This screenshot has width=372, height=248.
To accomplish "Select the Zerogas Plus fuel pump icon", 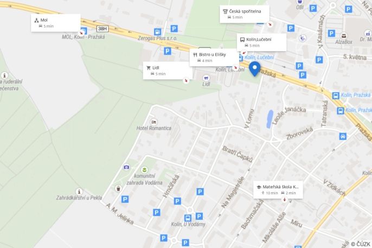I will pyautogui.click(x=157, y=31).
